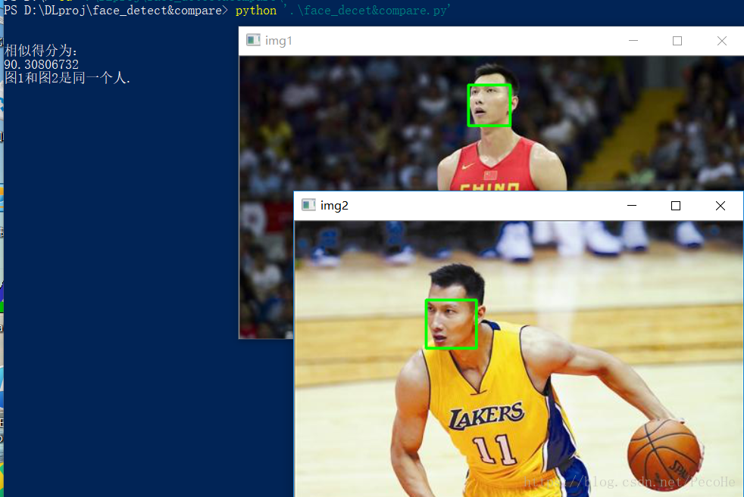744x497 pixels.
Task: Click the img2 window title icon
Action: click(x=308, y=205)
